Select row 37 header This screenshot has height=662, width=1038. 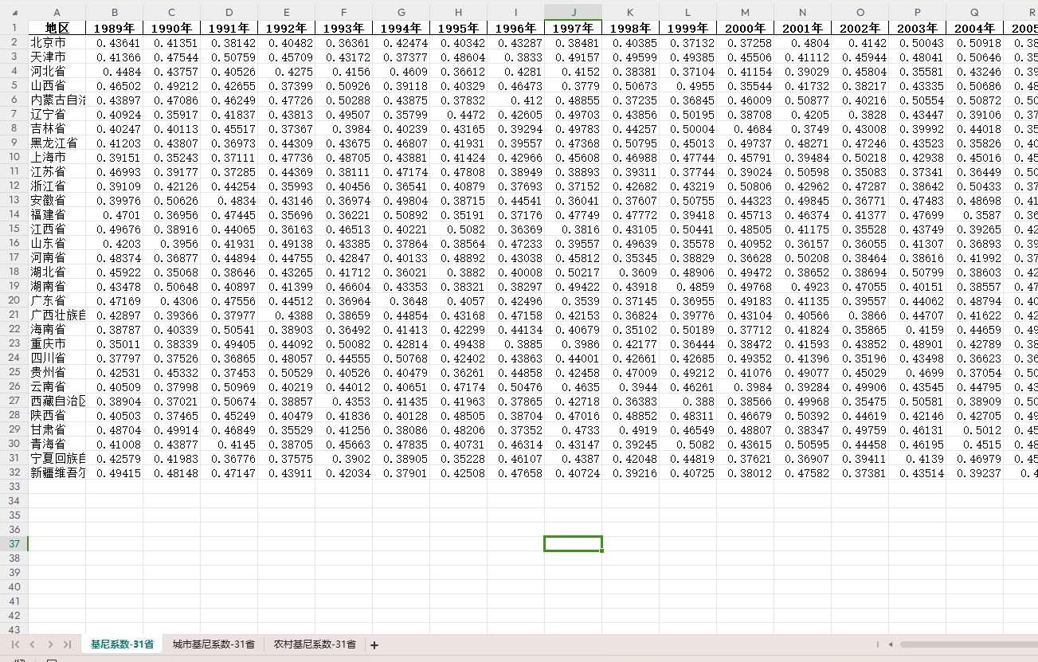[14, 543]
